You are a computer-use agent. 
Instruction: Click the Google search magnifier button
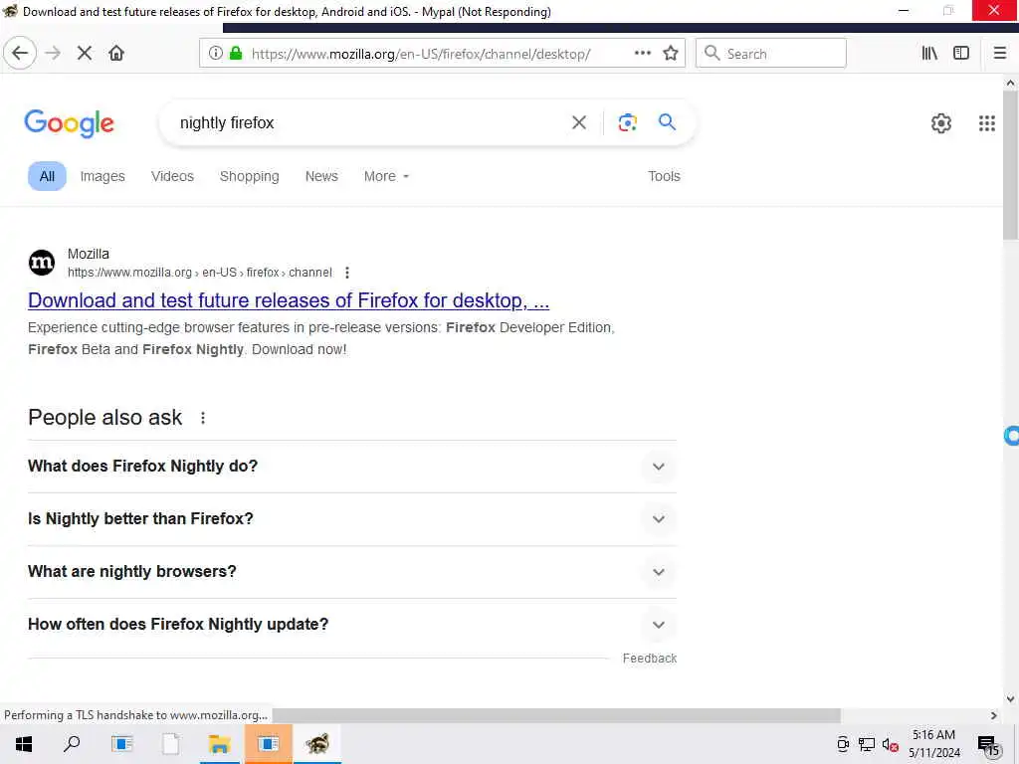[667, 122]
